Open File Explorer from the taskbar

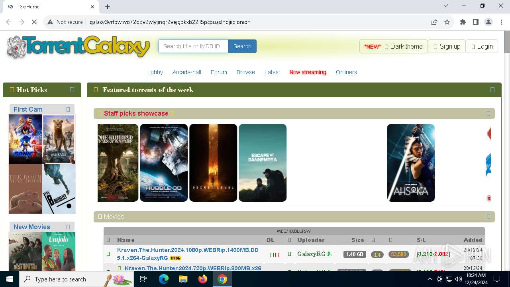[183, 279]
